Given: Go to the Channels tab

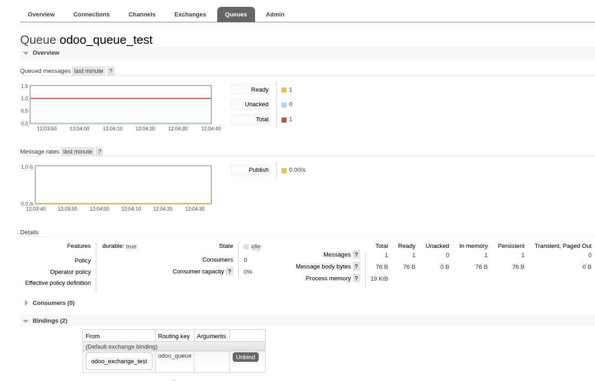Looking at the screenshot, I should coord(142,15).
